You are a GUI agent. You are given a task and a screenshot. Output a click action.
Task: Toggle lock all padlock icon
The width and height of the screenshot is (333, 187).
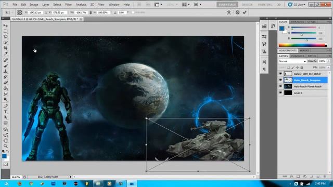coord(302,68)
